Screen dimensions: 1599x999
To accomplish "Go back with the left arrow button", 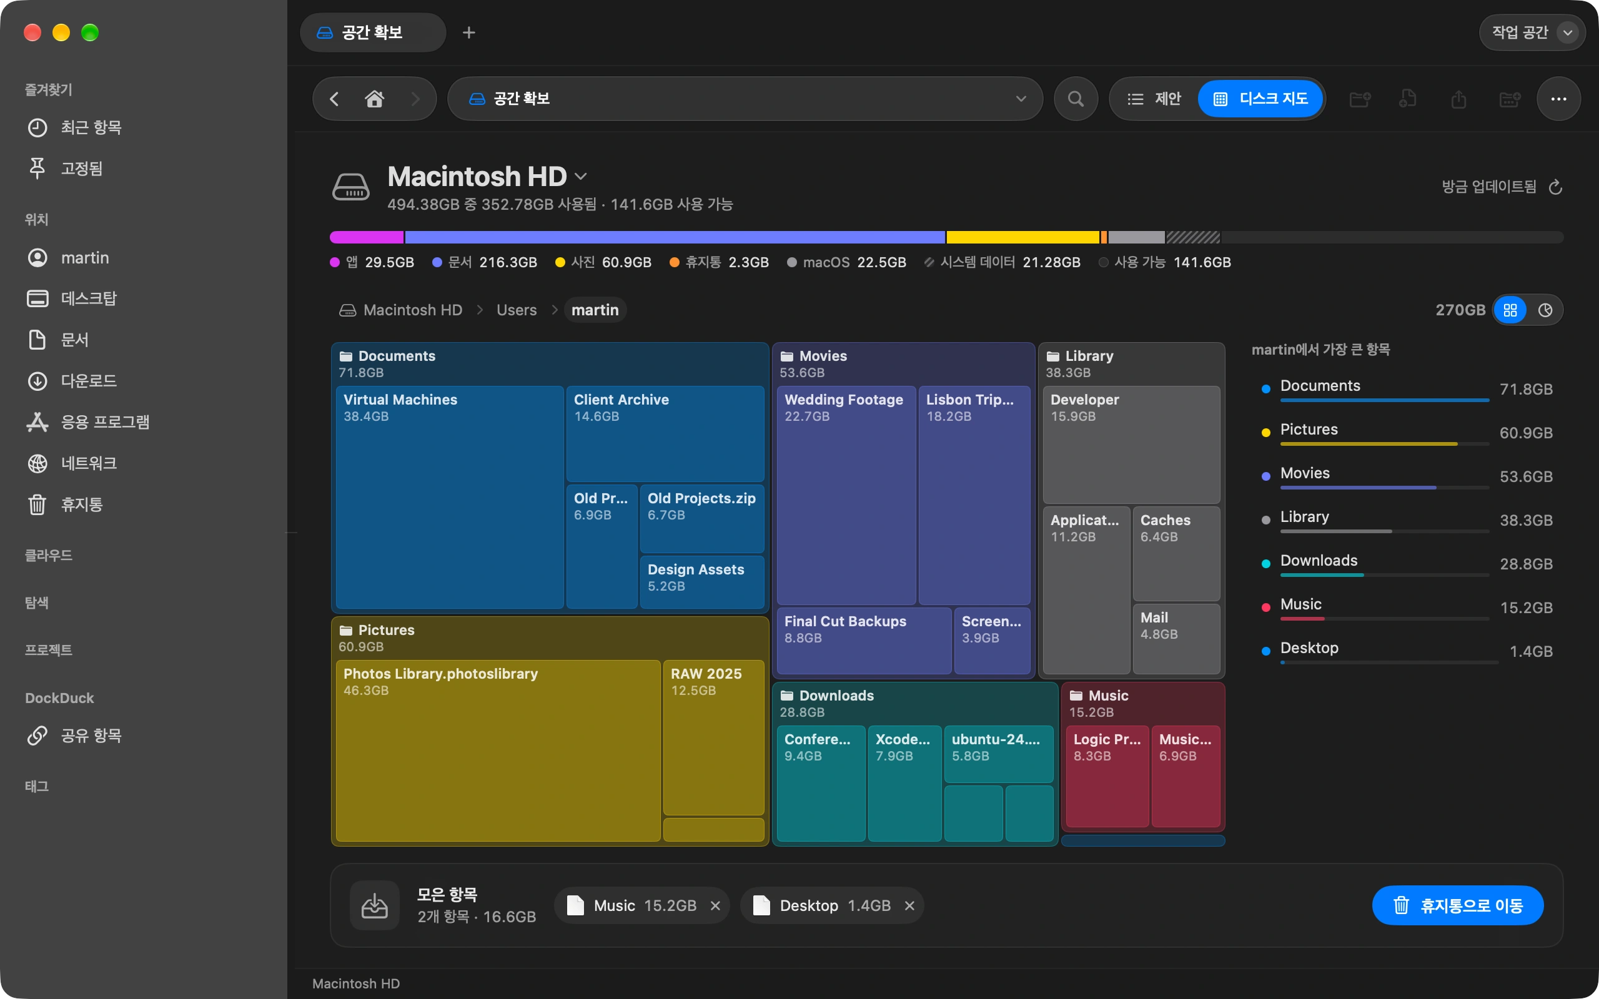I will pos(334,99).
